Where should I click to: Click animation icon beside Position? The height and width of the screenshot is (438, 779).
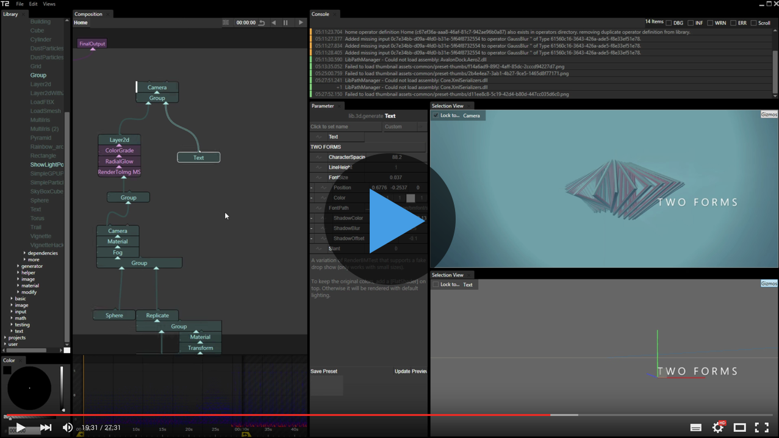pos(323,188)
